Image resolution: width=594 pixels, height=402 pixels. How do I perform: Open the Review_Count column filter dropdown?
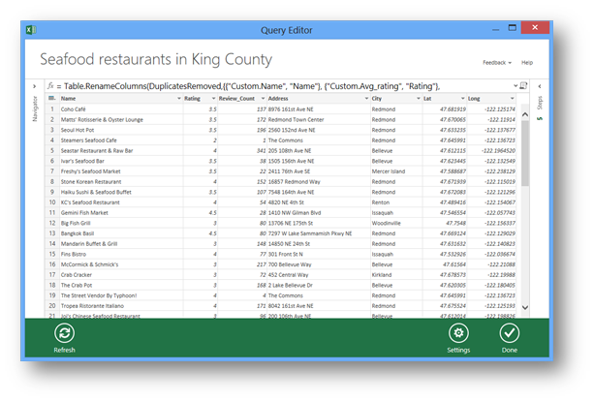tap(263, 99)
